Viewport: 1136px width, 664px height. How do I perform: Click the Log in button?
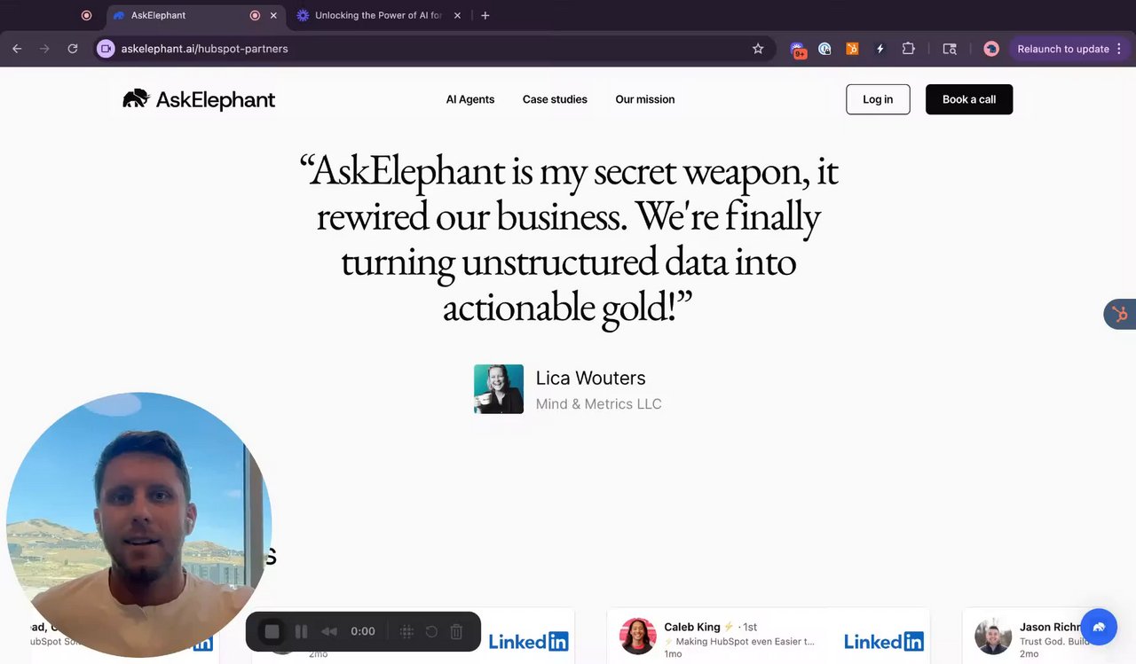[878, 99]
